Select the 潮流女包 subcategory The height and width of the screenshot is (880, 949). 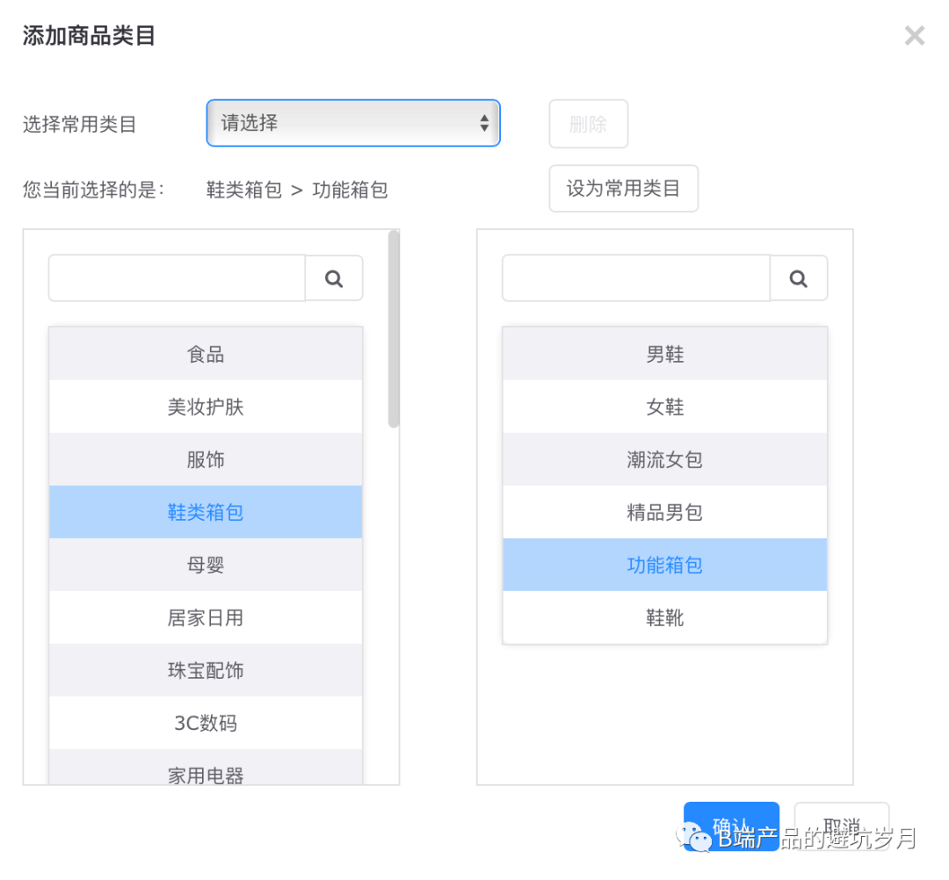[x=664, y=458]
